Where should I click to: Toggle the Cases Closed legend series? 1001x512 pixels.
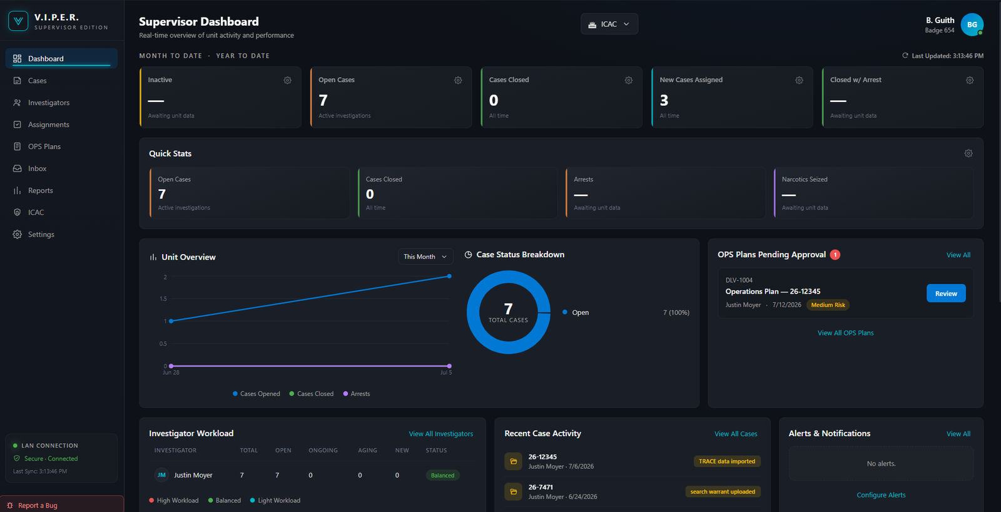click(312, 394)
